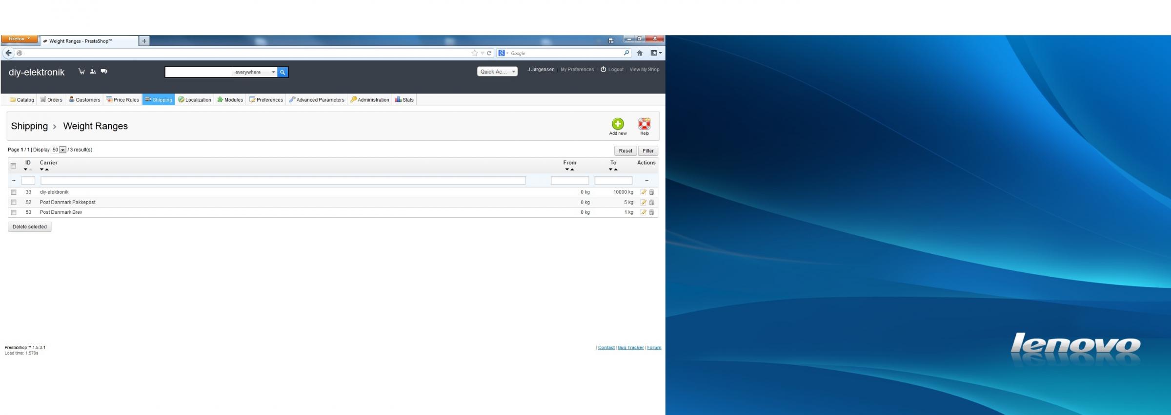Open the Catalog menu
This screenshot has height=415, width=1171.
22,100
